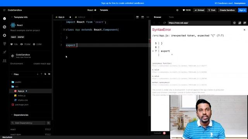Collapse the class App code fold arrow
Viewport: 248px width, 139px height.
[x=64, y=30]
